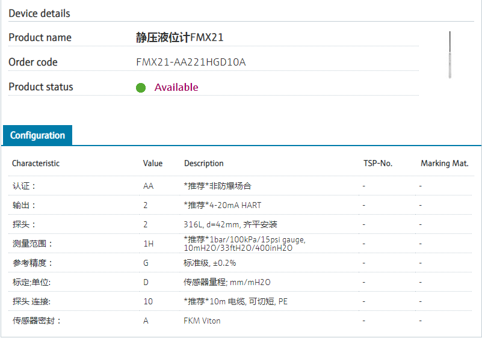Screen dimensions: 482x338
Task: Click the green Available status indicator dot
Action: pyautogui.click(x=141, y=88)
